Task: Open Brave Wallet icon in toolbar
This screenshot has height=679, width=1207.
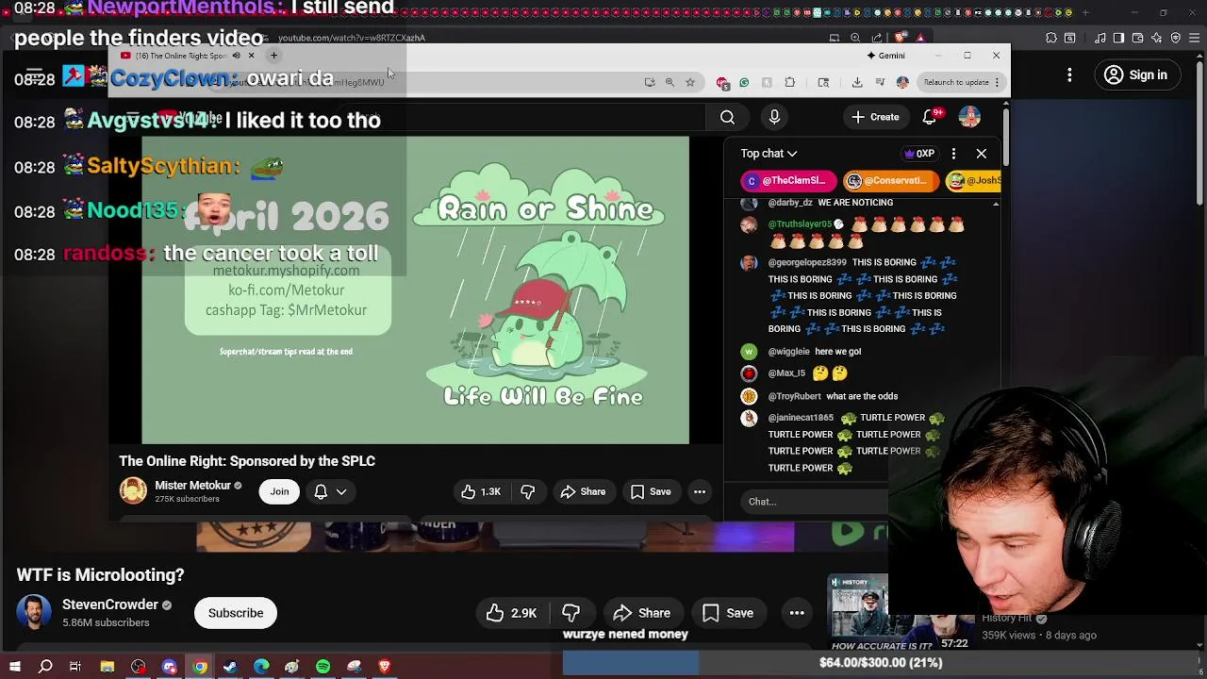Action: pyautogui.click(x=1138, y=38)
